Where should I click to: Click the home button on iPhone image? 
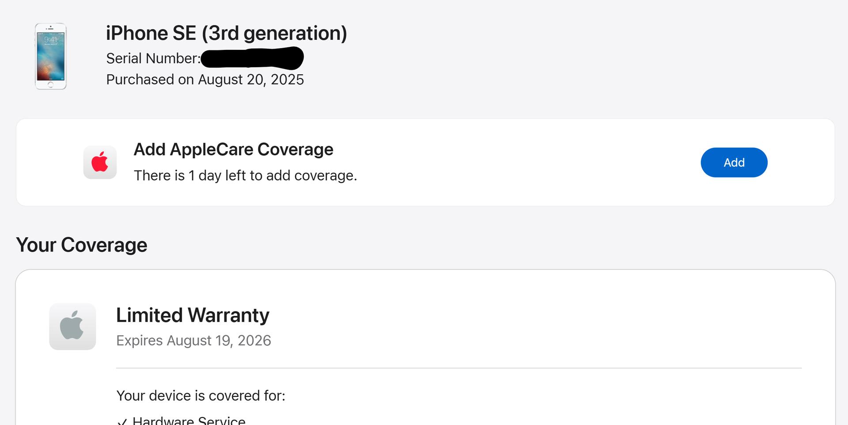[x=50, y=85]
